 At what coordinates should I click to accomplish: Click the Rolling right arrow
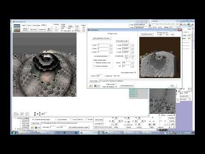(154, 124)
